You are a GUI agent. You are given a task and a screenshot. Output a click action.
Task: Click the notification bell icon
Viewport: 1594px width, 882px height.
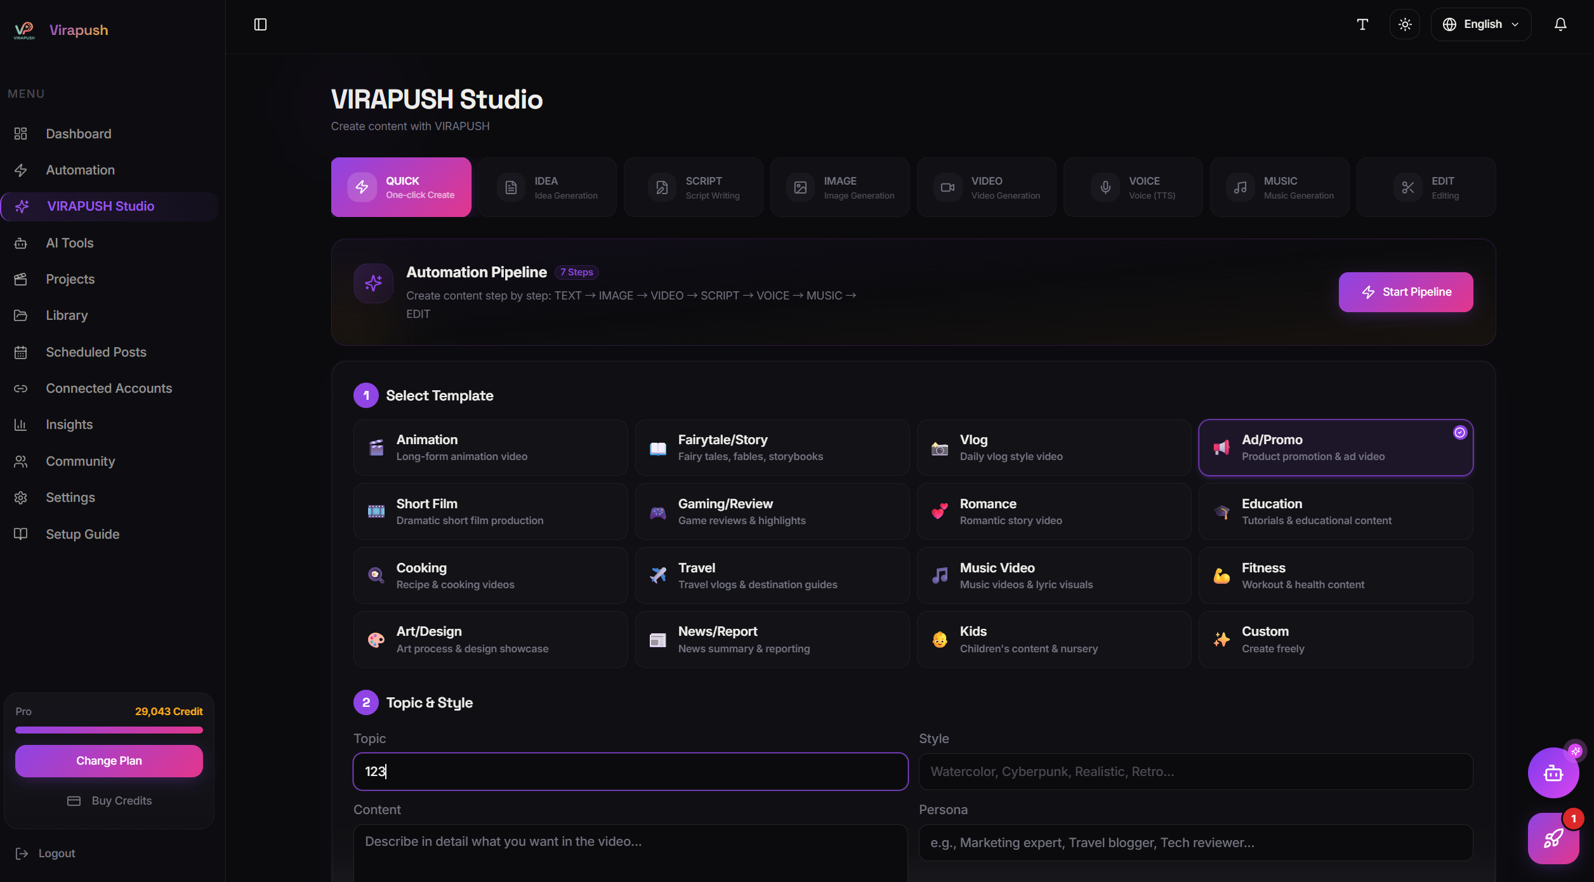(1560, 24)
